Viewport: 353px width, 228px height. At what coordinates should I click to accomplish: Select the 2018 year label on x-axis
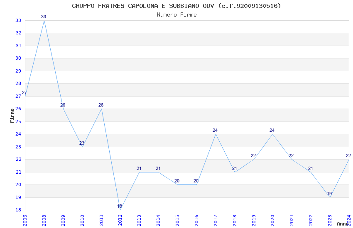235,220
